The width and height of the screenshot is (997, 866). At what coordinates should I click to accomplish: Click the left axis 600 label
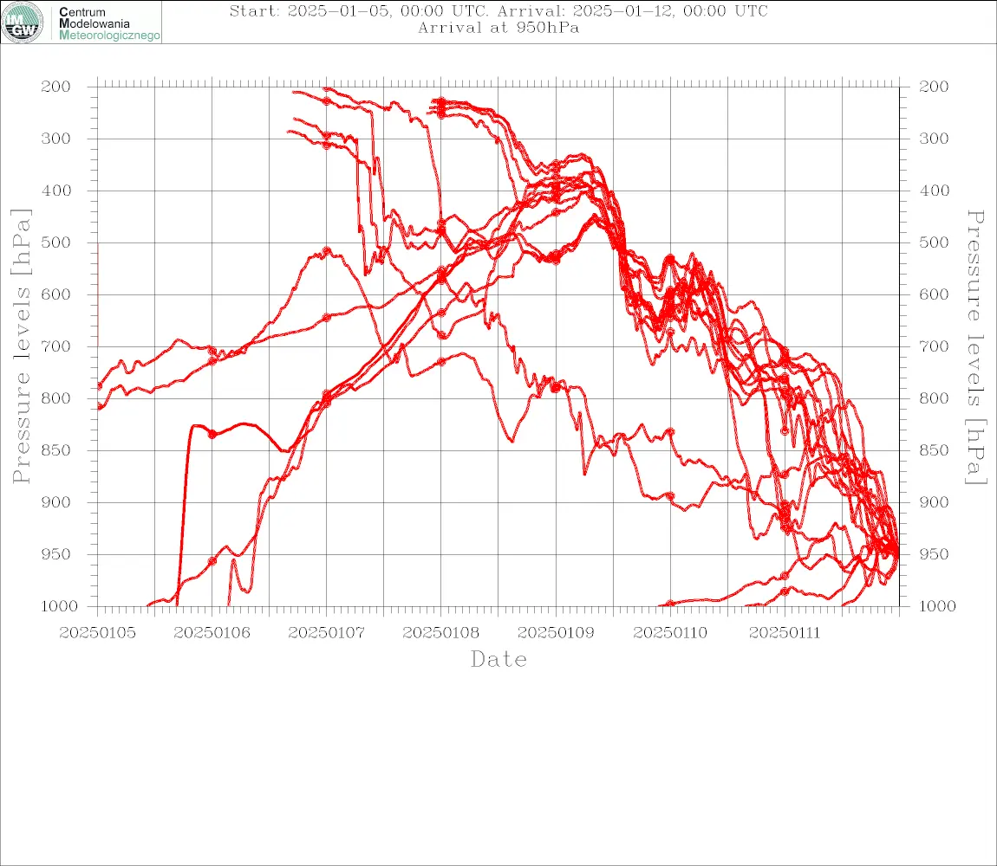(56, 294)
